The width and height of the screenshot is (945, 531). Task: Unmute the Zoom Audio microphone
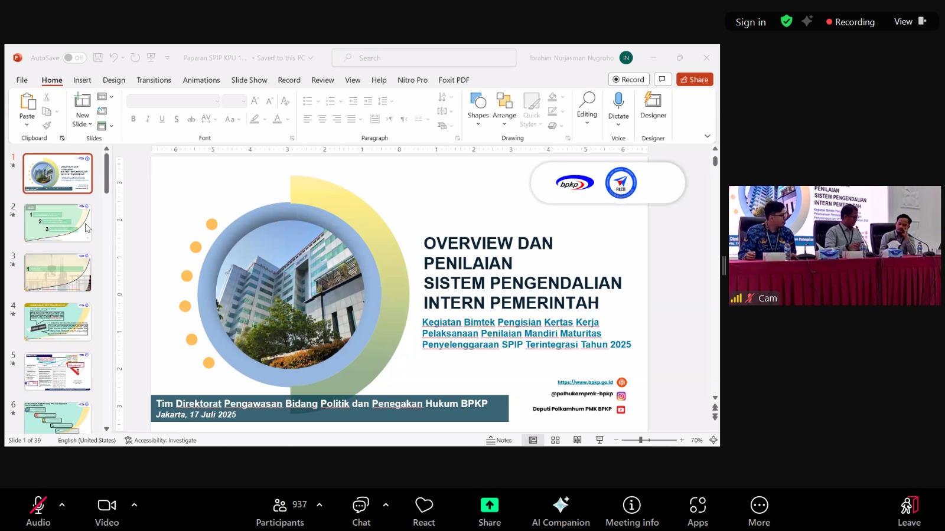(38, 505)
